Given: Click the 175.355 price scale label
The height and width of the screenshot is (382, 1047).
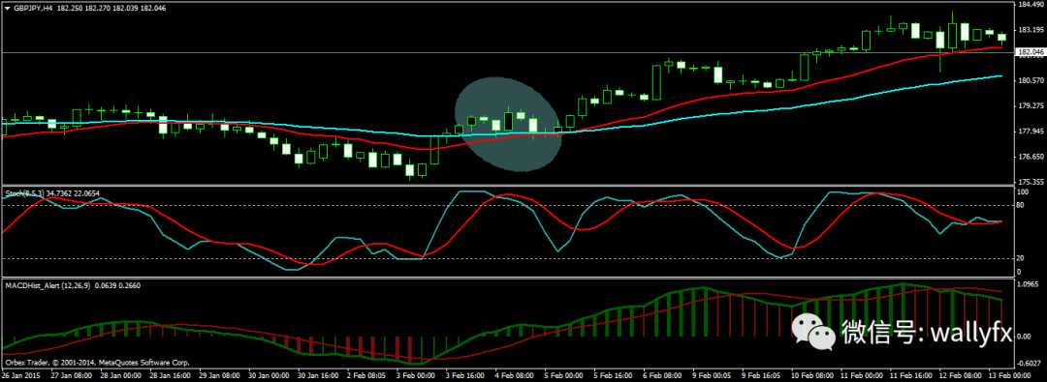Looking at the screenshot, I should pyautogui.click(x=1030, y=182).
